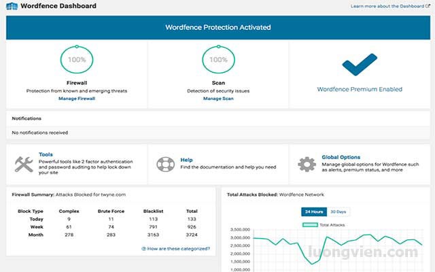Click the Today row label
435x272 pixels.
pos(36,219)
